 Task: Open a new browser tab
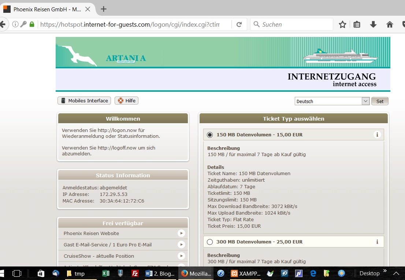pyautogui.click(x=104, y=9)
